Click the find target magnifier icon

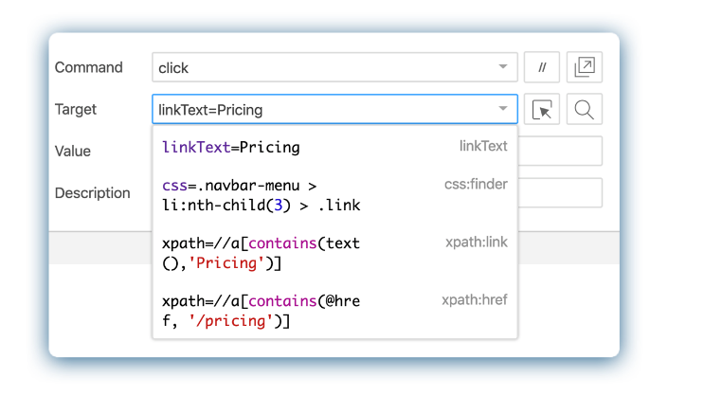pyautogui.click(x=585, y=110)
